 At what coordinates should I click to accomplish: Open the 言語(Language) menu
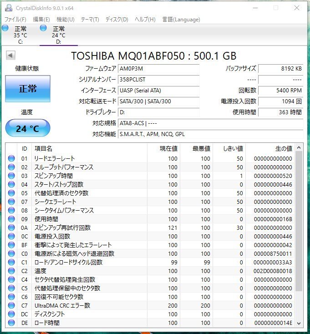point(181,20)
